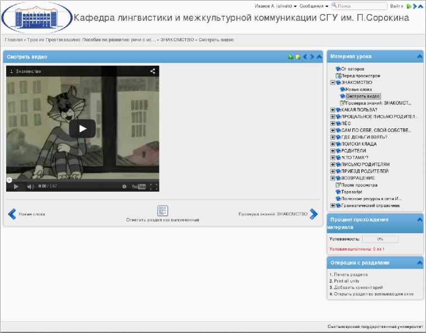This screenshot has width=426, height=333.
Task: Click next-section arrow in Смотреть видео header
Action: 312,57
